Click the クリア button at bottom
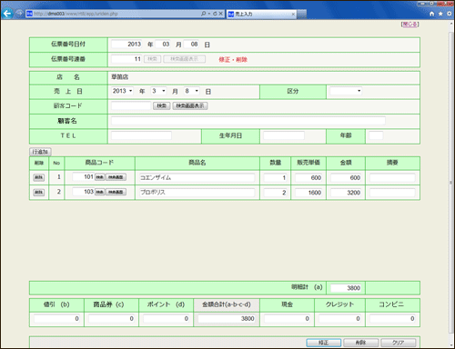The width and height of the screenshot is (455, 349). 398,343
